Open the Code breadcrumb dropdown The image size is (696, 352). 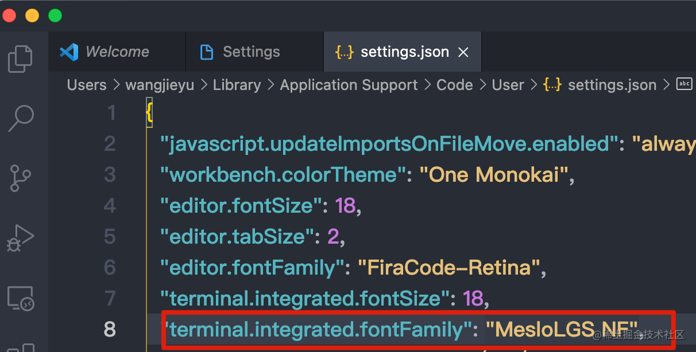tap(454, 84)
